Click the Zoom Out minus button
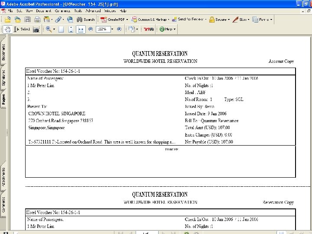This screenshot has width=312, height=234. pyautogui.click(x=91, y=29)
